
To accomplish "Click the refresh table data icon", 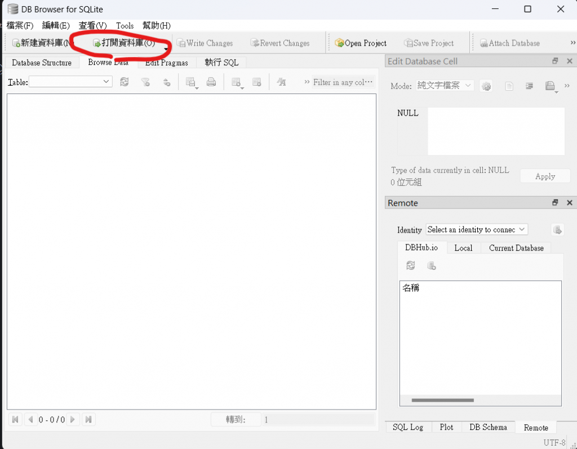I will pos(125,82).
